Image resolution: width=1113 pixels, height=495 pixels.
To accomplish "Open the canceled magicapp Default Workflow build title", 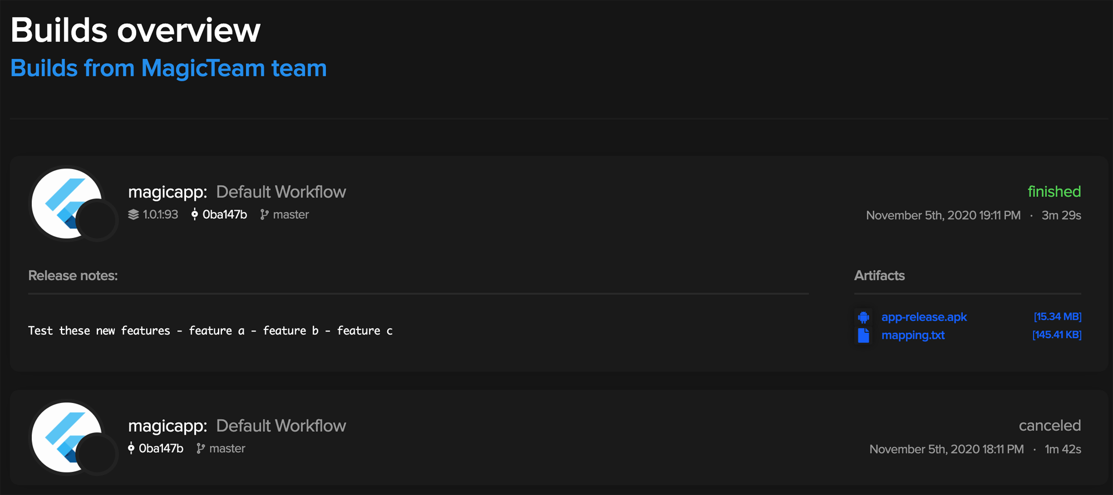I will click(237, 426).
